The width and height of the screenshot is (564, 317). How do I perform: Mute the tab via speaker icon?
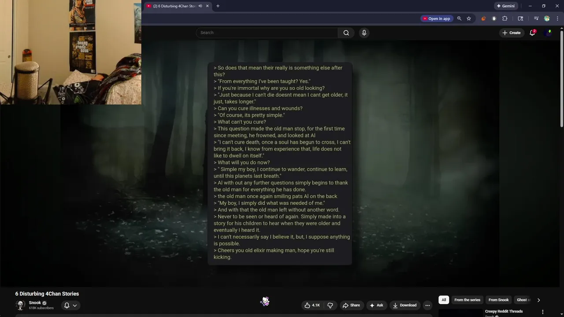tap(200, 6)
